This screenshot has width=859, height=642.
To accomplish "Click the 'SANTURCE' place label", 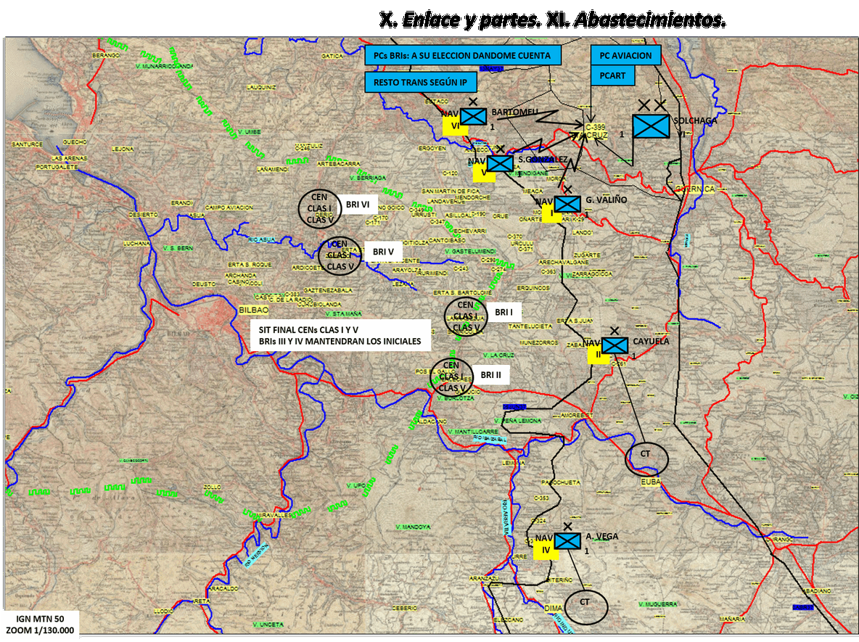I will click(x=28, y=144).
